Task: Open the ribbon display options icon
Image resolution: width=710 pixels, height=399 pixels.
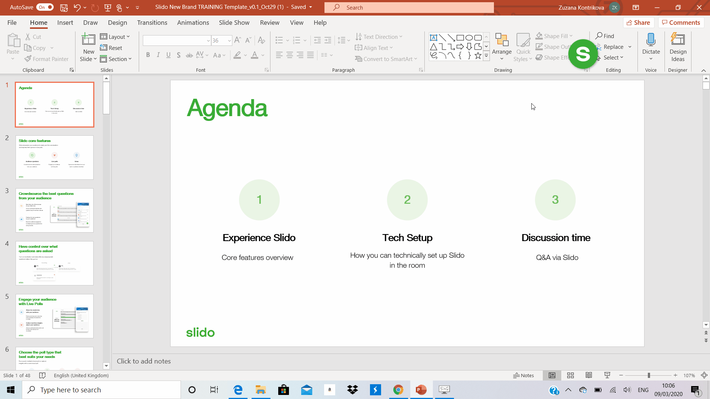Action: [x=636, y=7]
